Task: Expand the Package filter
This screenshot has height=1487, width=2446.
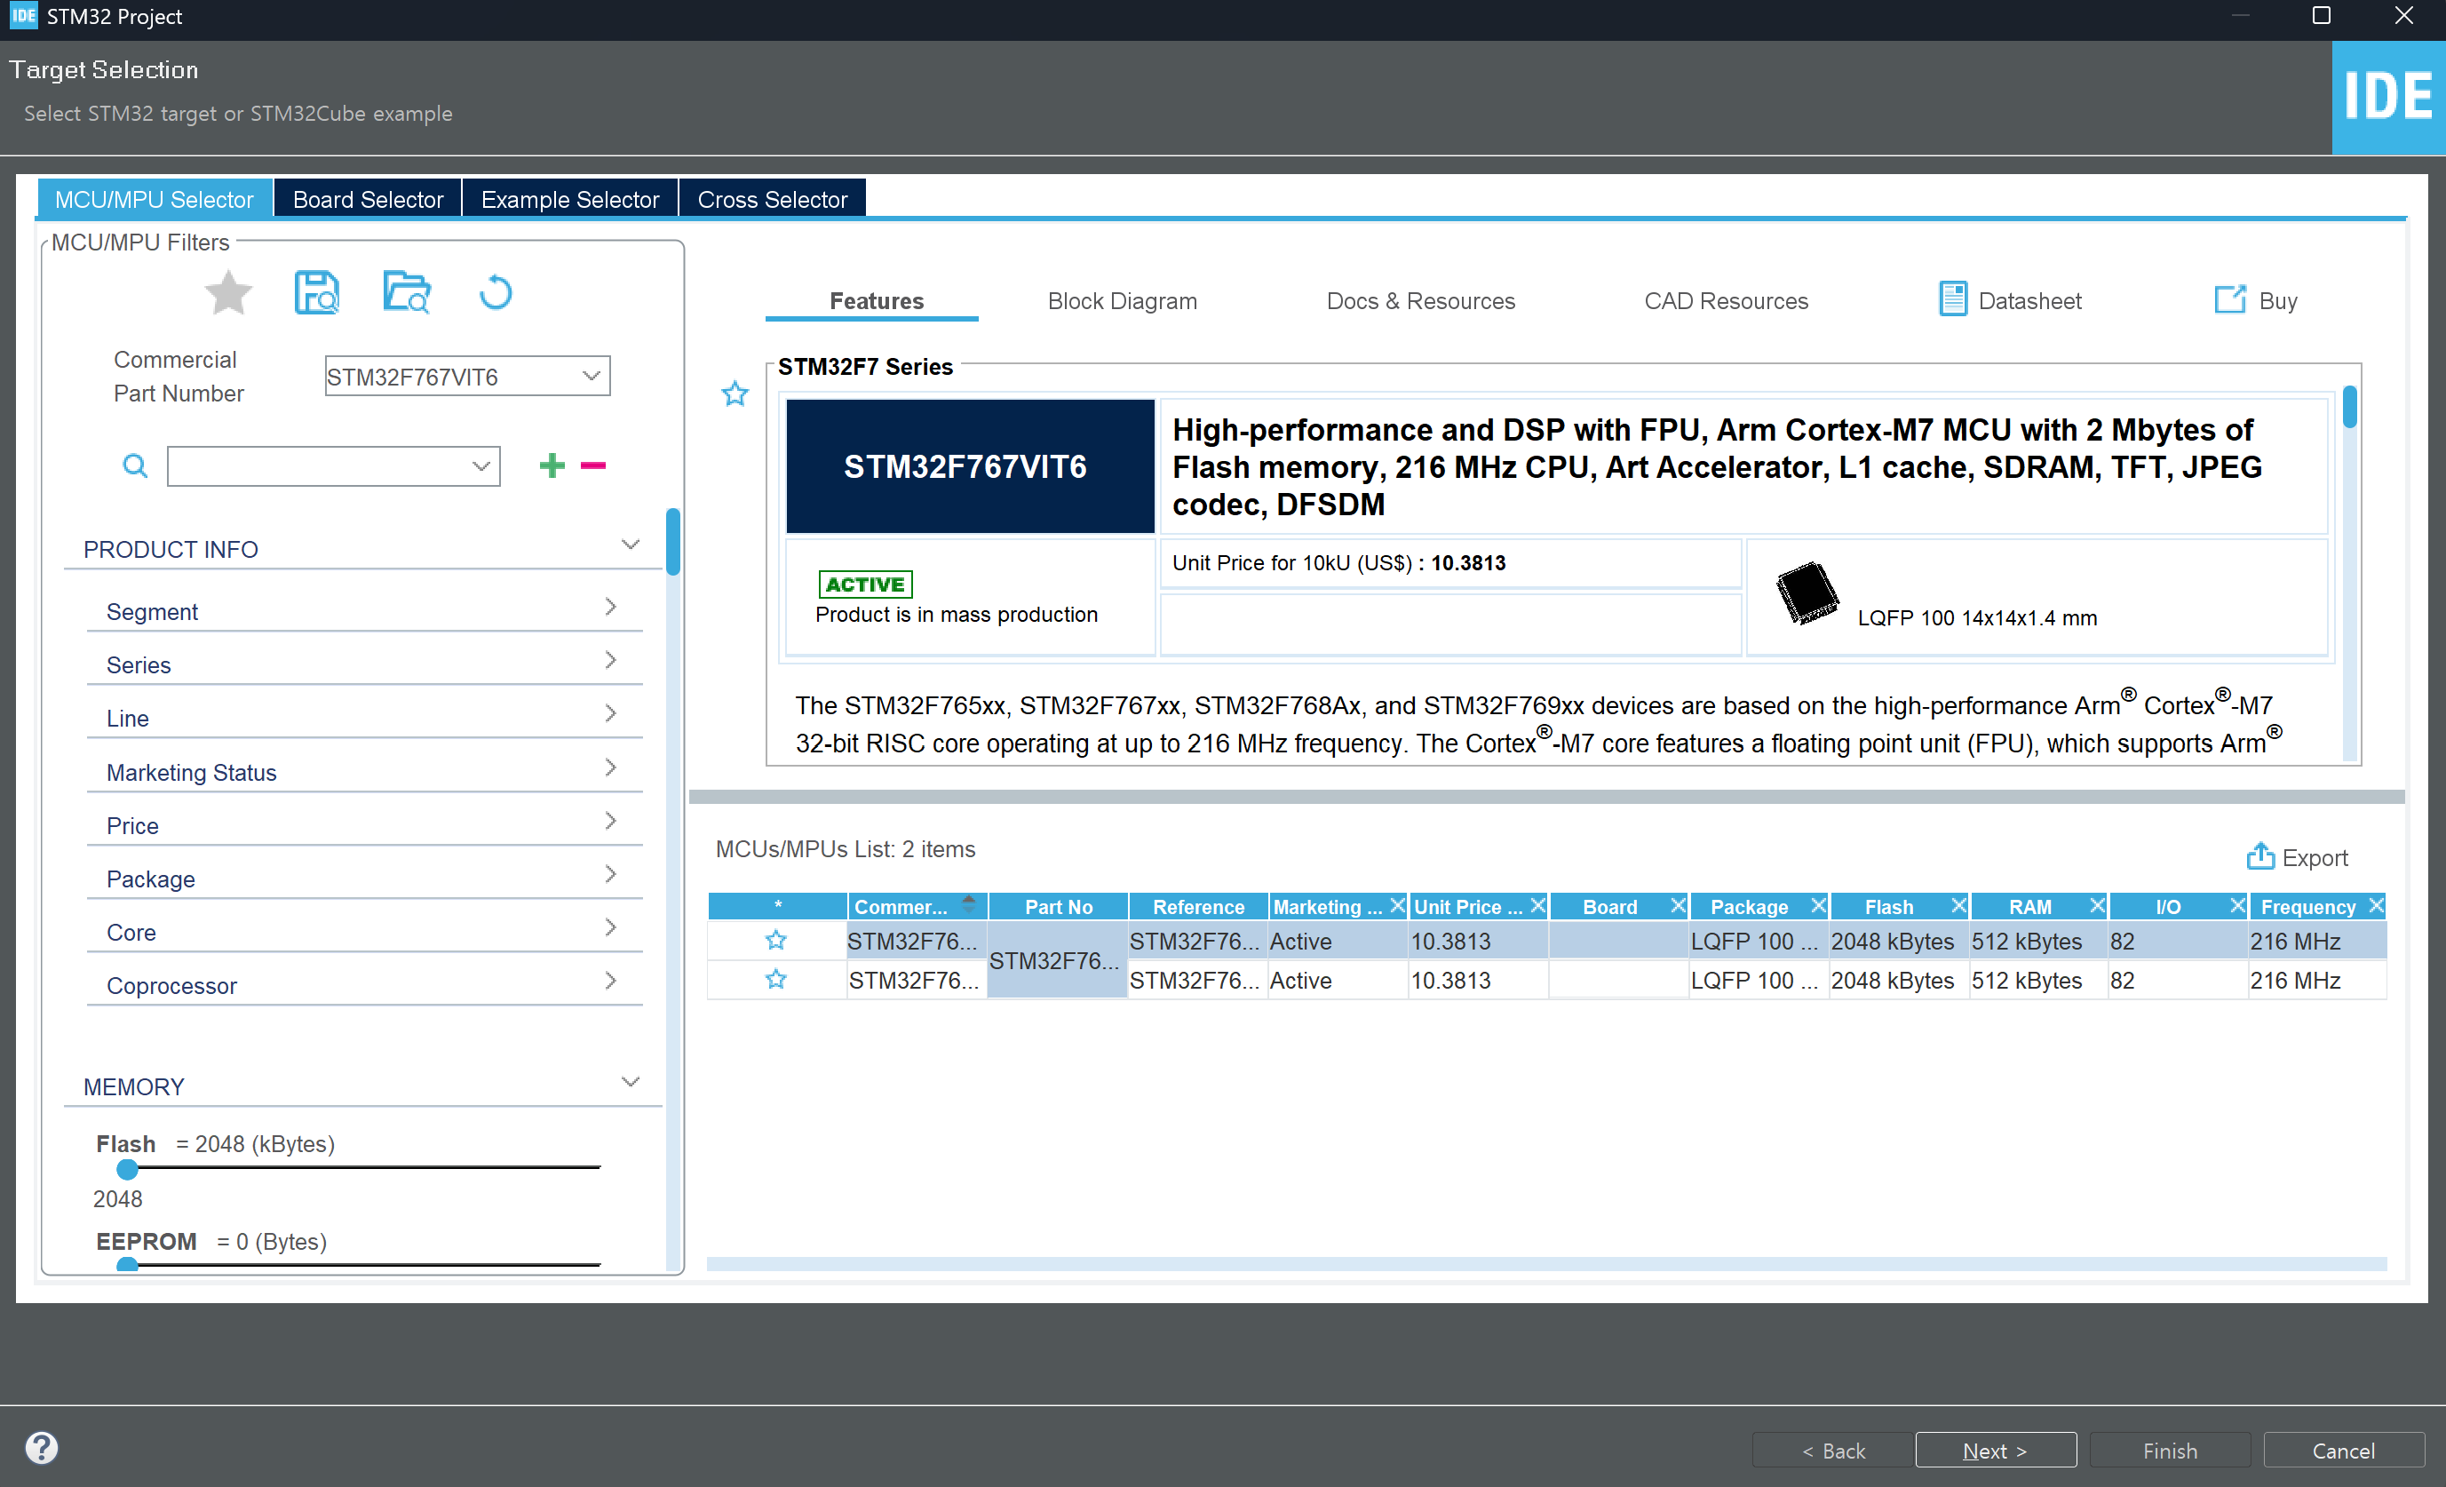Action: 610,875
